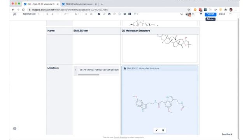This screenshot has height=140, width=249.
Task: Insert page layouts columns icon
Action: coord(130,14)
